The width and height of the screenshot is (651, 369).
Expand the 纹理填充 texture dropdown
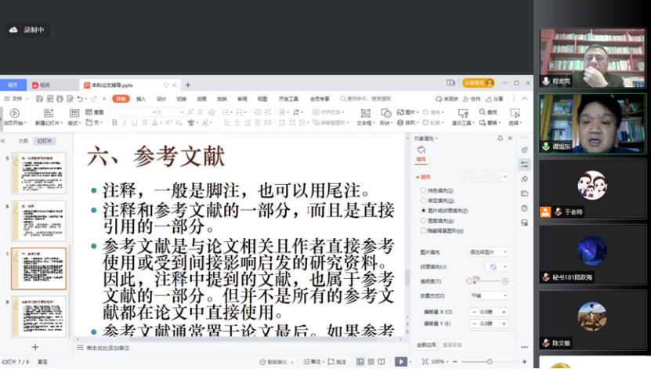click(495, 267)
